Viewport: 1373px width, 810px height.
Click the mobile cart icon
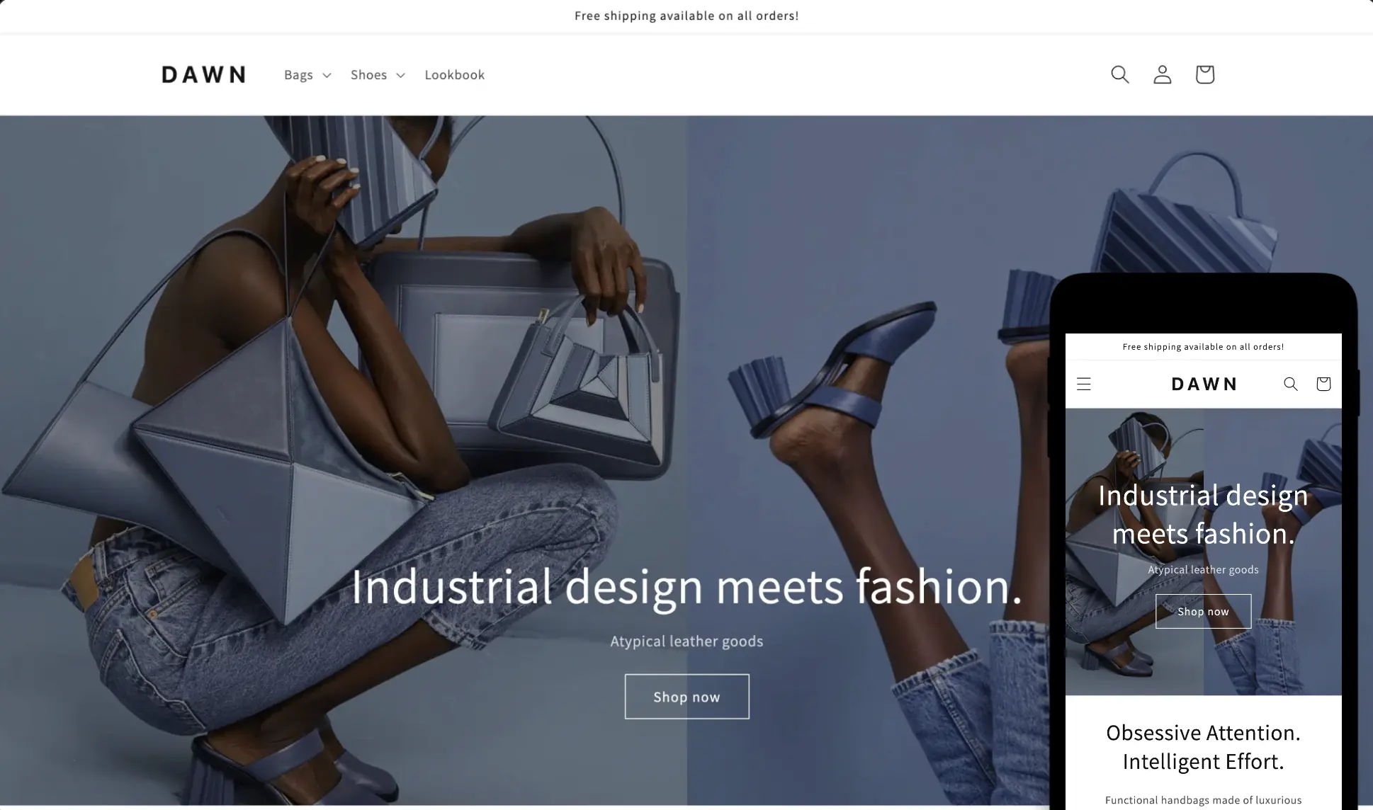1323,384
